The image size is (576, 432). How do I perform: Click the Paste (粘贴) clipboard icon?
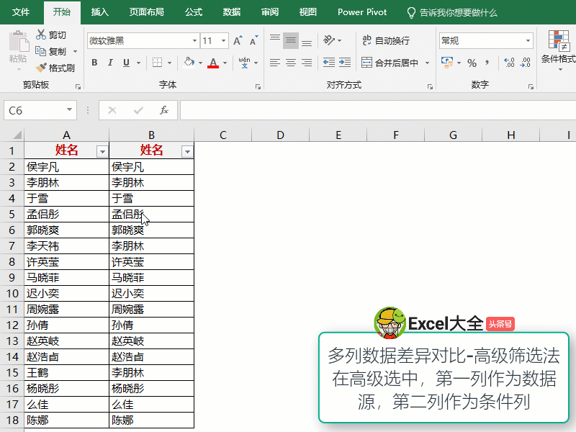(19, 41)
